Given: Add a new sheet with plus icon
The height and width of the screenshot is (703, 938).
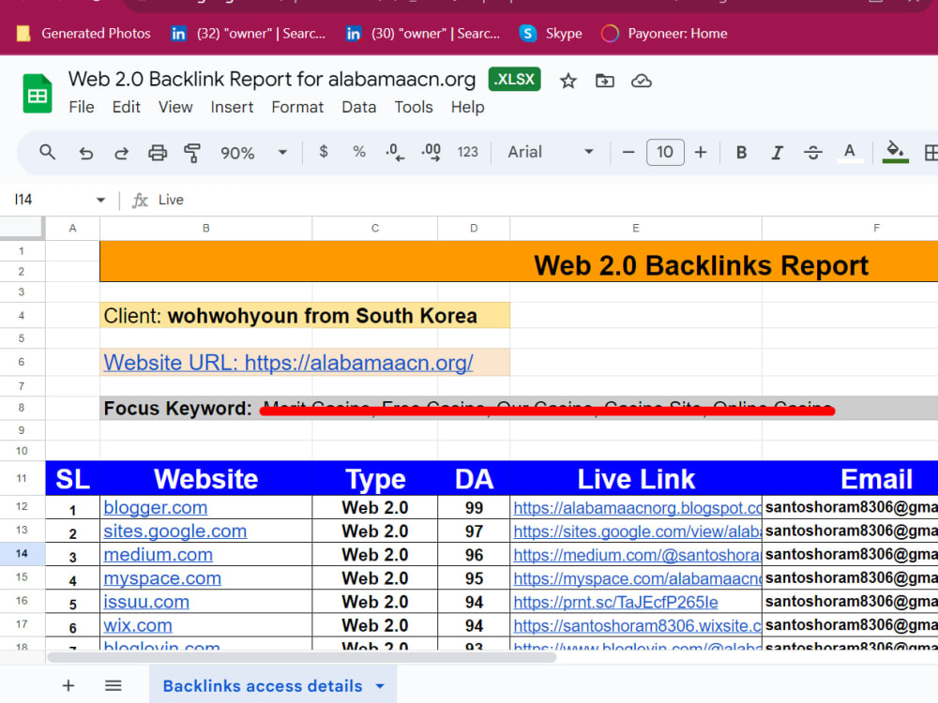Looking at the screenshot, I should point(68,685).
